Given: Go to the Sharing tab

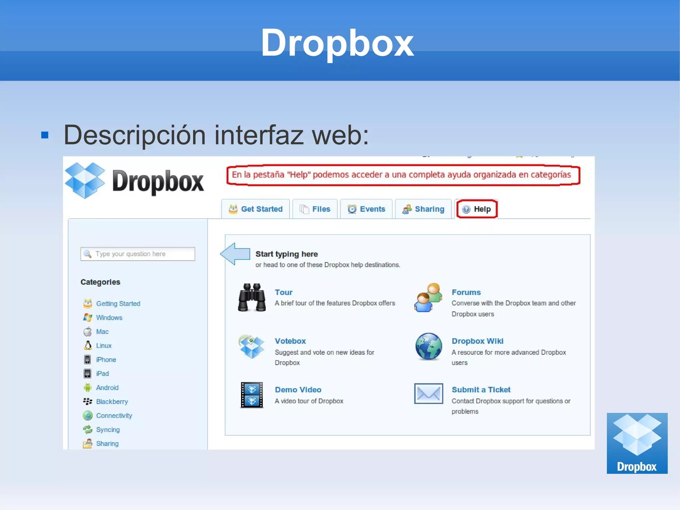Looking at the screenshot, I should [x=423, y=209].
